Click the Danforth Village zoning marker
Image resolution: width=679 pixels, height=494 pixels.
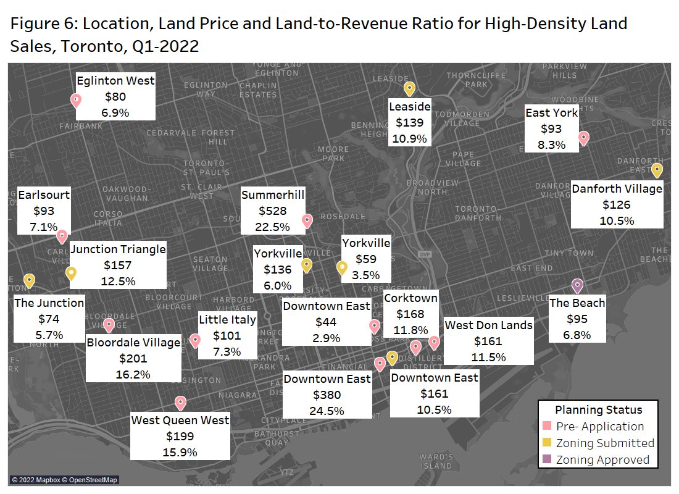click(x=657, y=168)
